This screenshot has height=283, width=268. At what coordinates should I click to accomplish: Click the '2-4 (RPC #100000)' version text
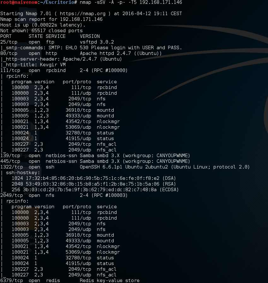pyautogui.click(x=104, y=70)
